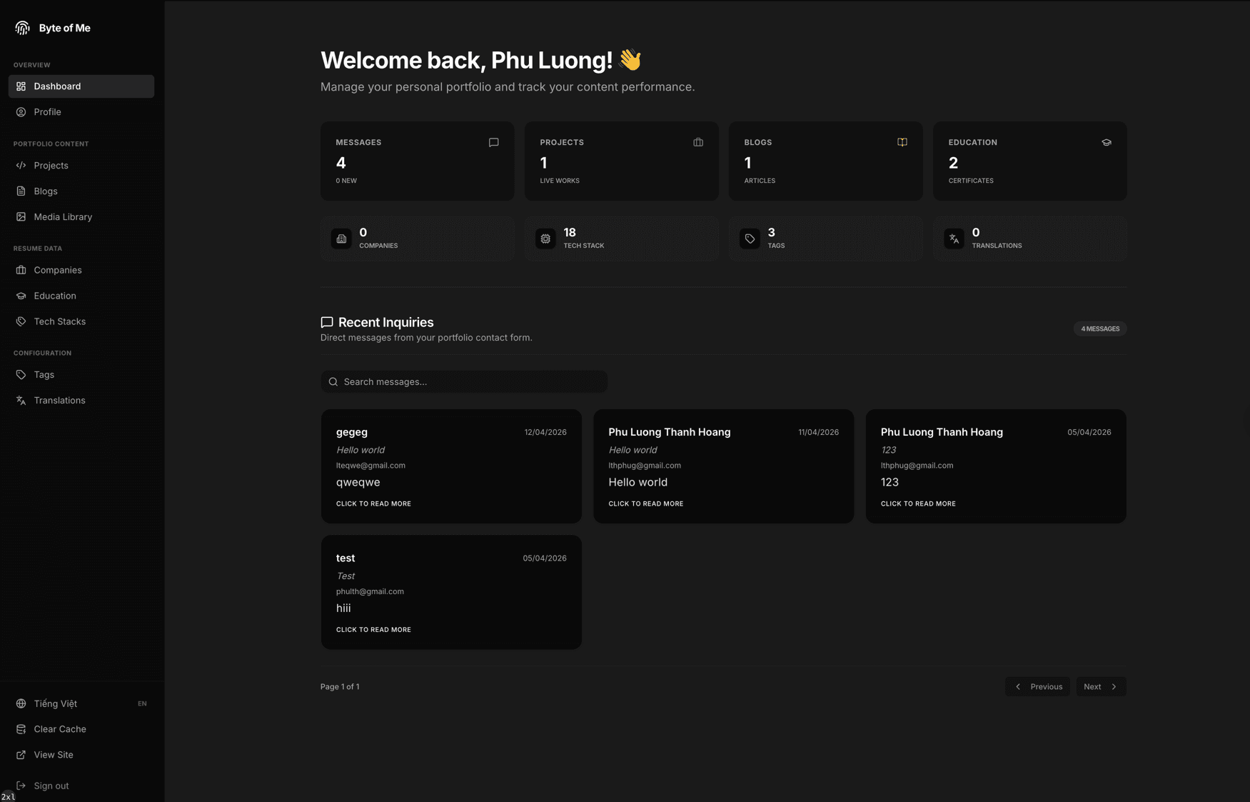Click the Education graduation cap sidebar icon
Screen dimensions: 1250x802
pos(21,296)
